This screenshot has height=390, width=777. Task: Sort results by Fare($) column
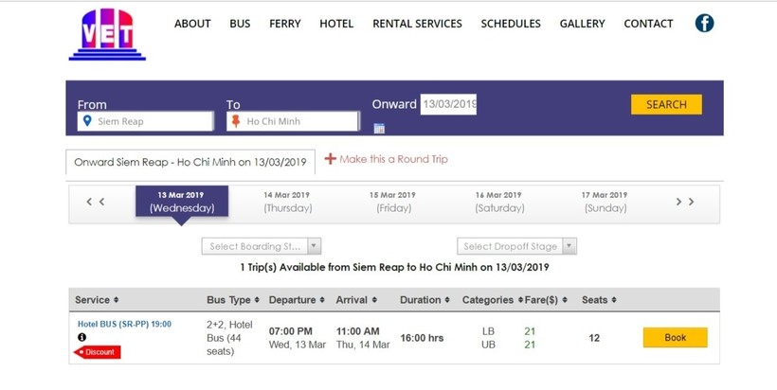[x=568, y=300]
